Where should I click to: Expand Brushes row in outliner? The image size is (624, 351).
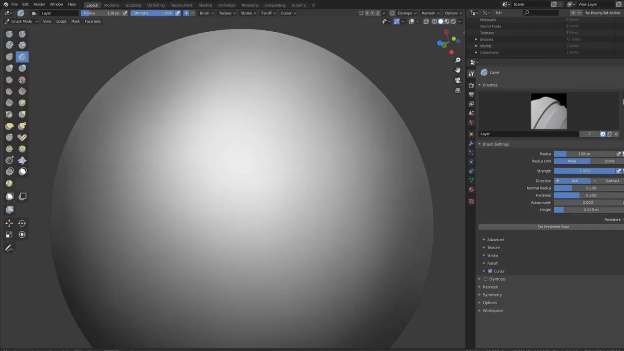tap(476, 40)
